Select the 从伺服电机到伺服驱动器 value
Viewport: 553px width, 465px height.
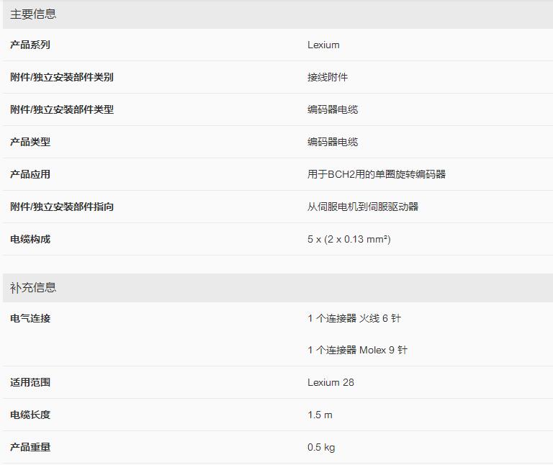click(x=363, y=207)
